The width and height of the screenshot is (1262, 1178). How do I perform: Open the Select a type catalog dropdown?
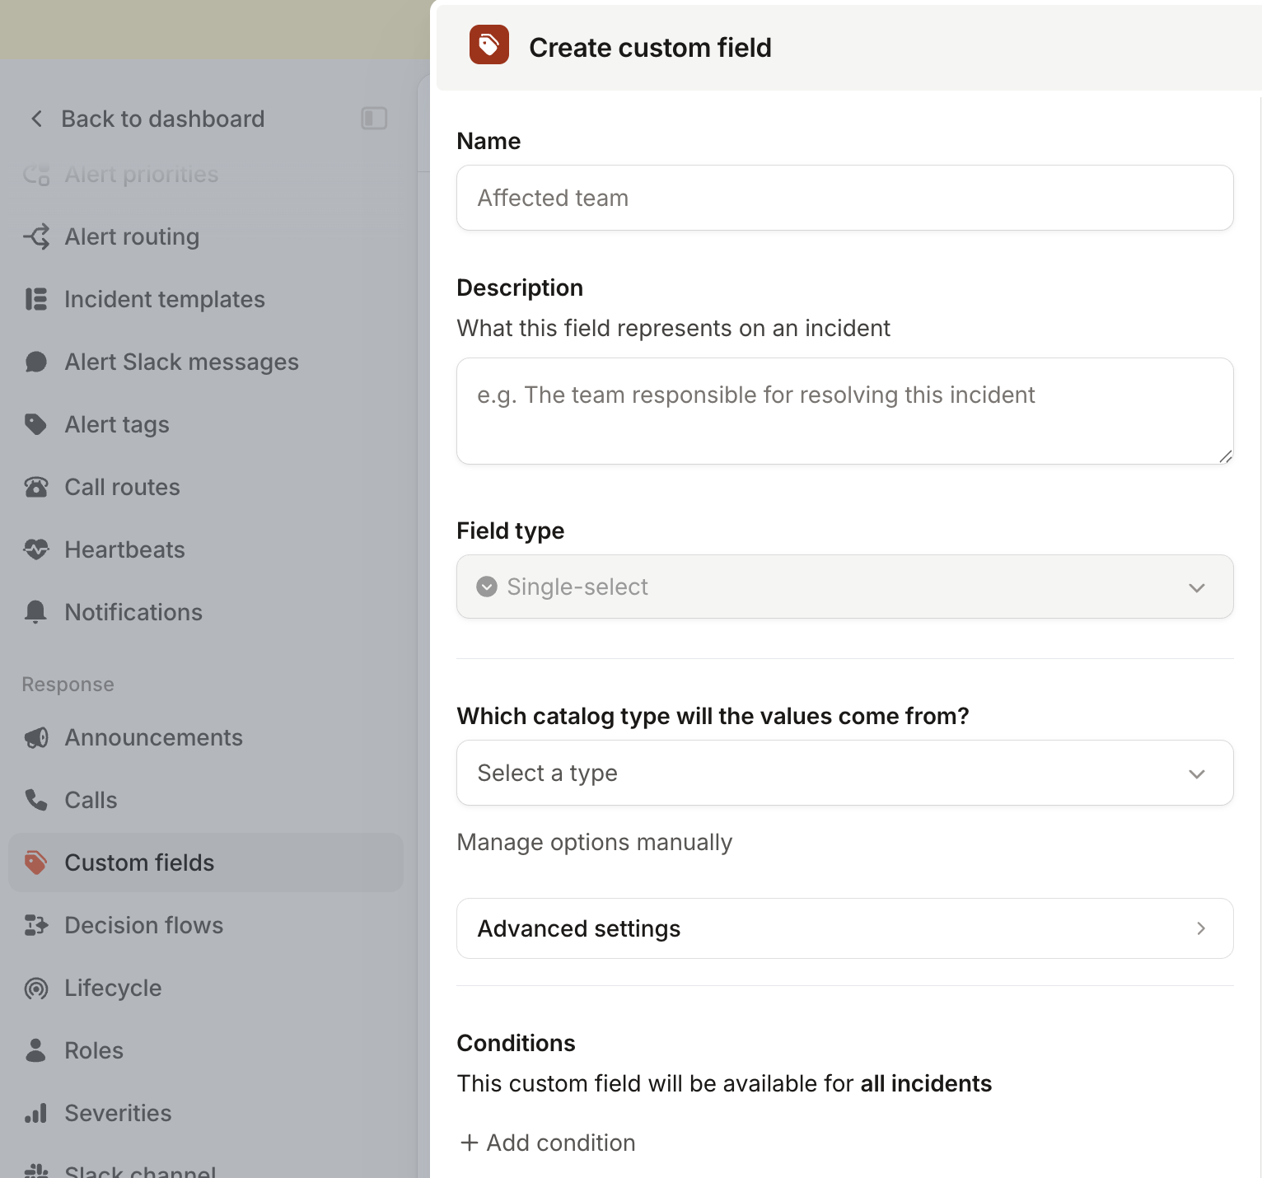click(844, 773)
